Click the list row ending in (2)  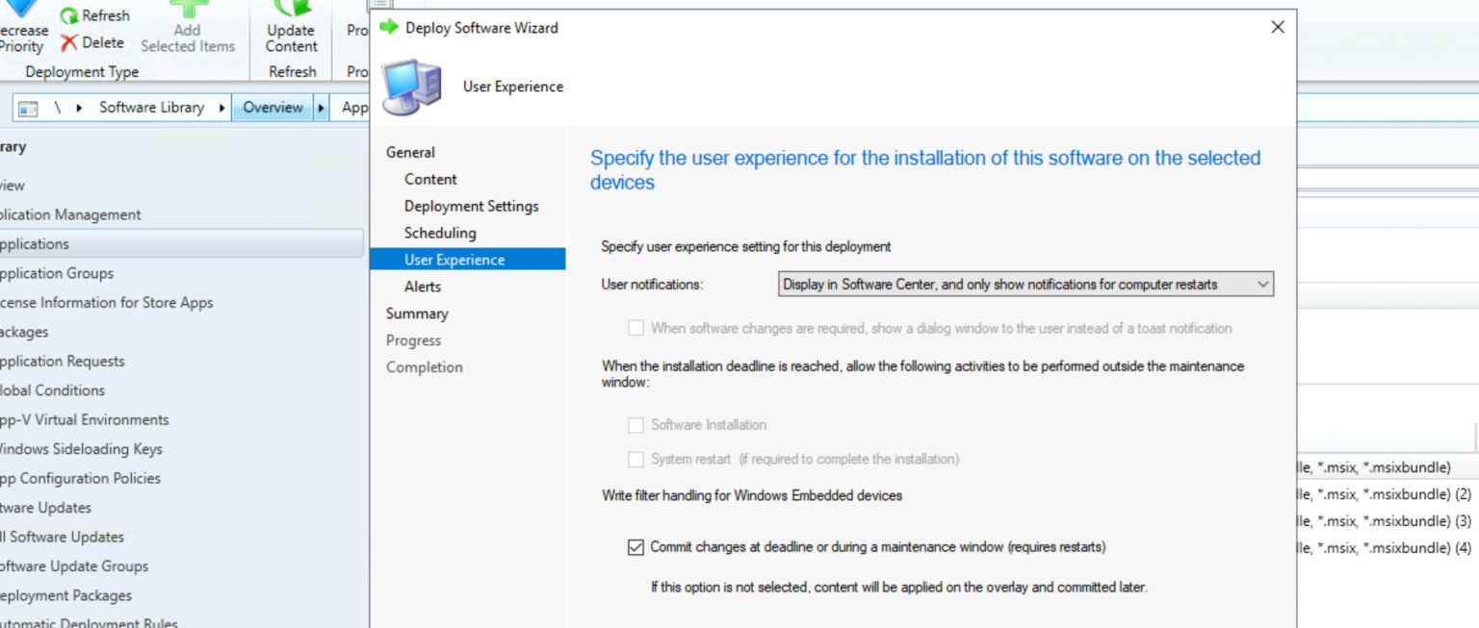click(1388, 494)
